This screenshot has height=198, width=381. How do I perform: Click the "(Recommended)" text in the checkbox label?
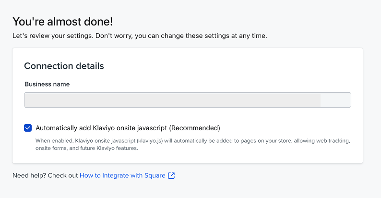pyautogui.click(x=195, y=128)
